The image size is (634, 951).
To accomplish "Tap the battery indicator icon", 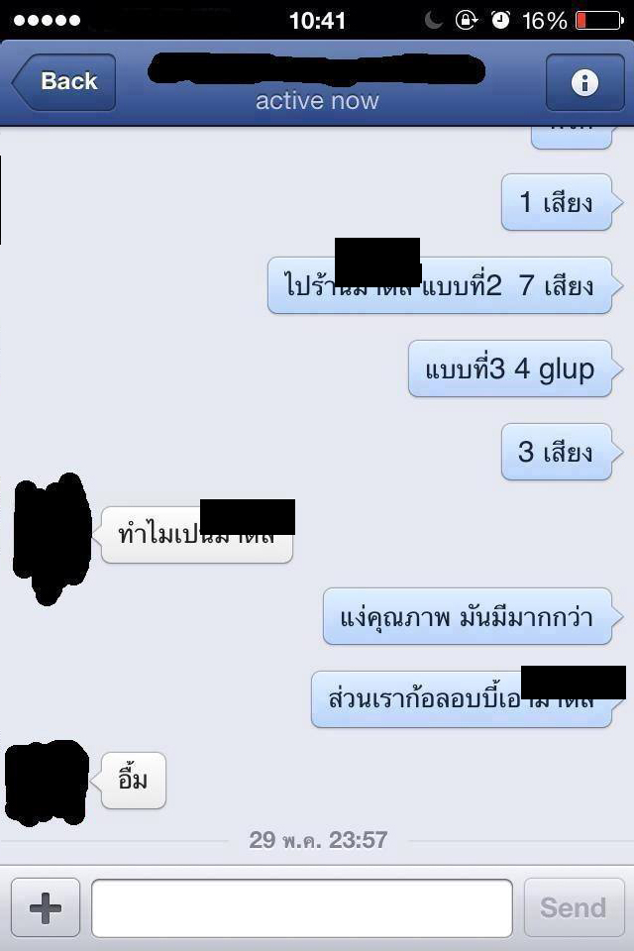I will coord(599,21).
